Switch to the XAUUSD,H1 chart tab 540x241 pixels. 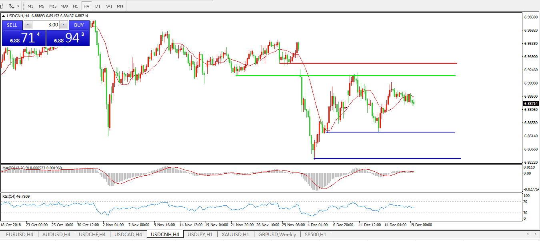tap(235, 235)
